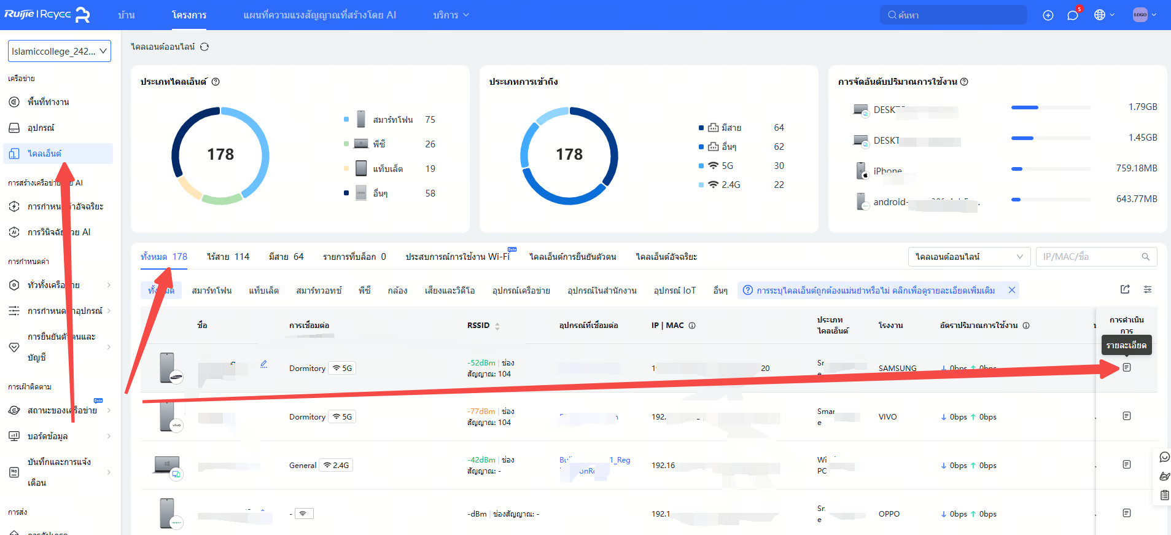Open the language globe selector
Screen dimensions: 1171x535
(x=1104, y=15)
